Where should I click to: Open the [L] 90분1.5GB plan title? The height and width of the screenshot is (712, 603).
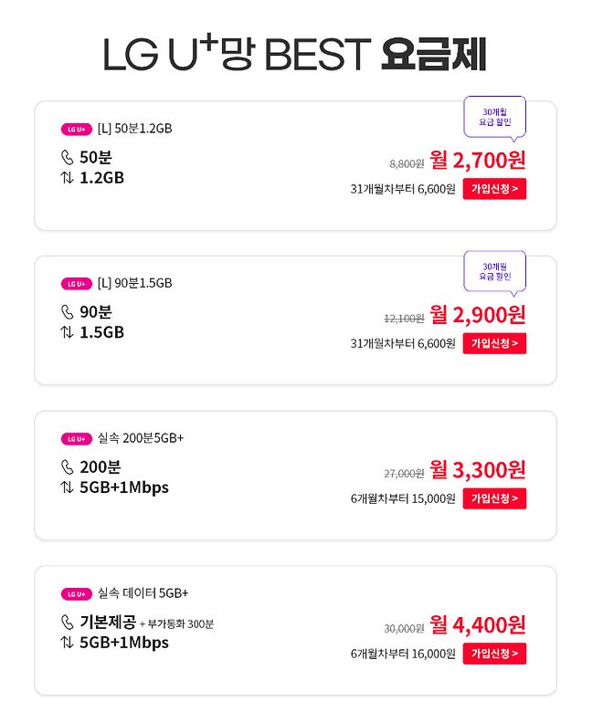point(134,283)
